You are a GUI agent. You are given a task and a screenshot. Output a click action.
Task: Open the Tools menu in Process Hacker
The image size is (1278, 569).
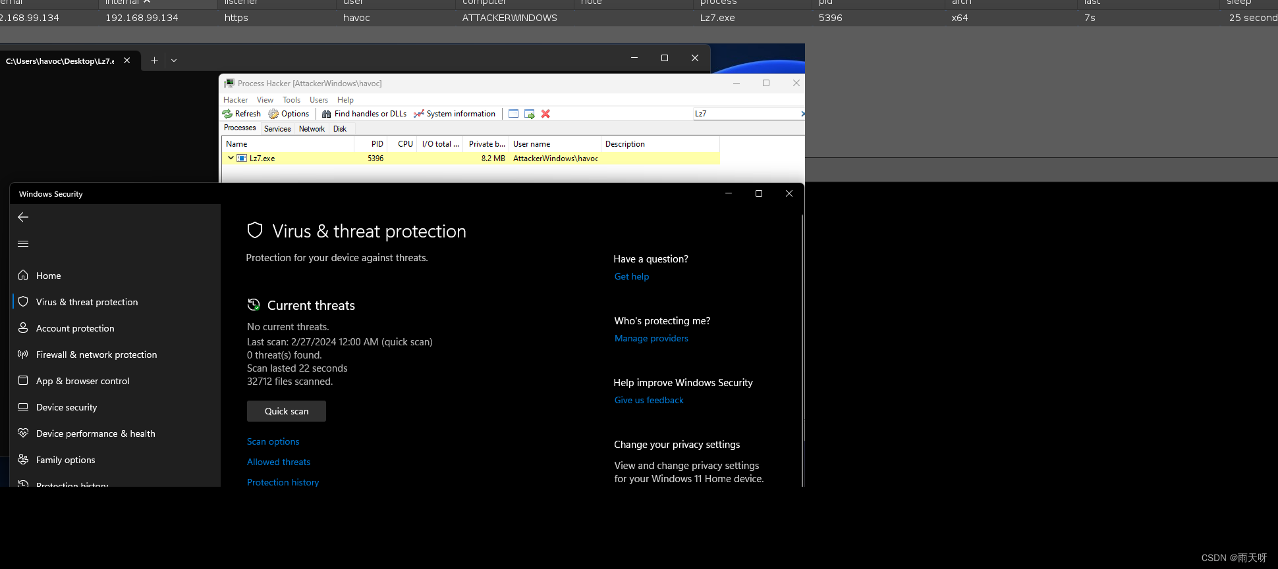(291, 100)
